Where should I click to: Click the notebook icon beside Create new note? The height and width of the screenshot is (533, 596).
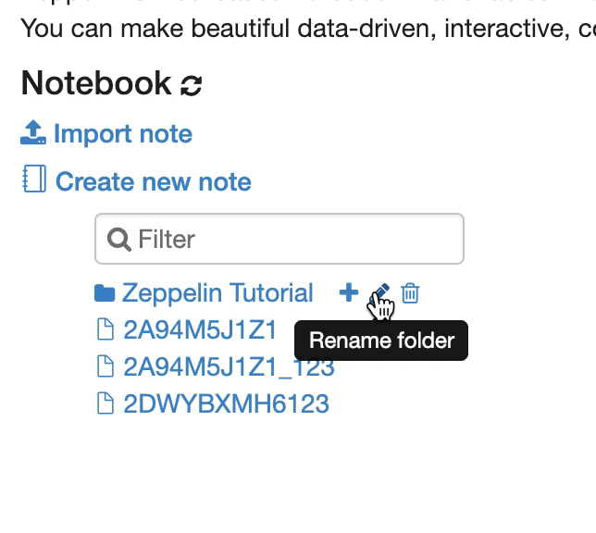click(x=34, y=179)
